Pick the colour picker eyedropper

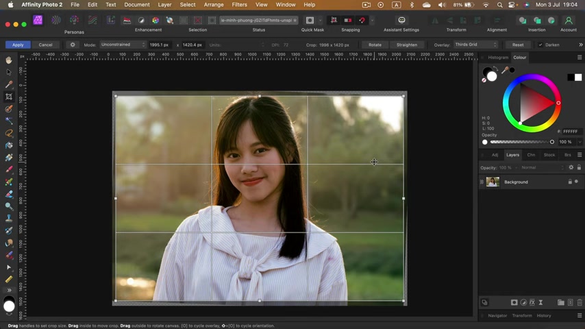coord(505,70)
